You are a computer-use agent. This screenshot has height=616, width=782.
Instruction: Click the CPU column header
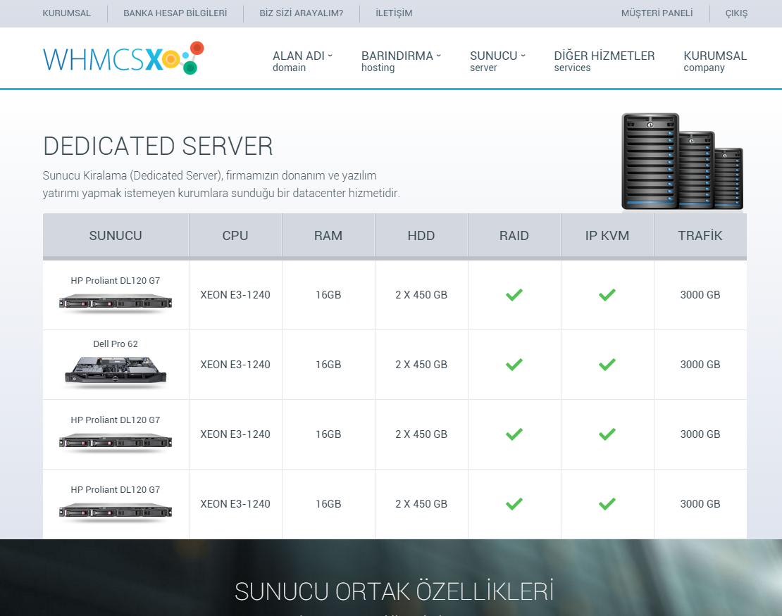click(235, 236)
